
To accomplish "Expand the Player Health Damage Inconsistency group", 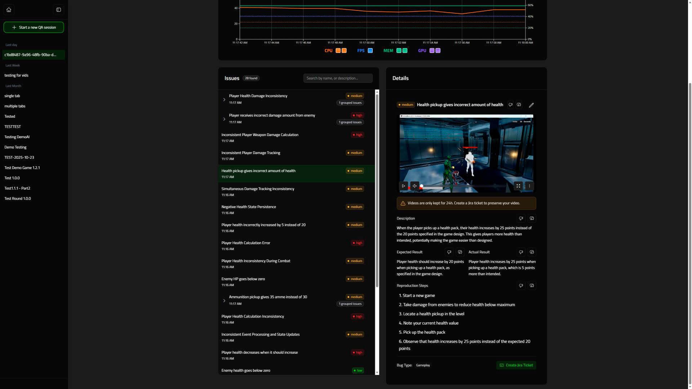I will [224, 99].
